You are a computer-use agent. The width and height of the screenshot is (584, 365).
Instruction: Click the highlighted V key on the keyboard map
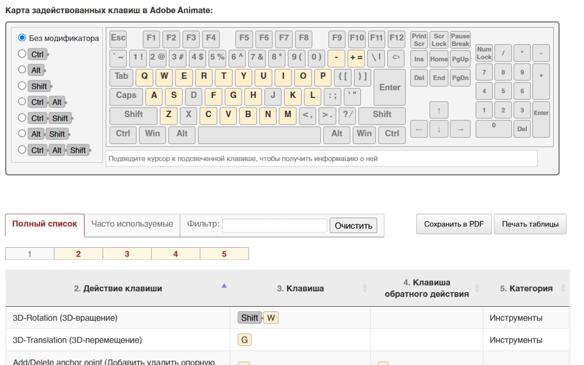coord(228,116)
